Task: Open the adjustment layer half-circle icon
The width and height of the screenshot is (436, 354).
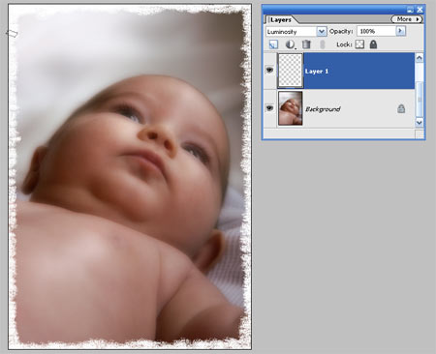Action: click(x=291, y=44)
